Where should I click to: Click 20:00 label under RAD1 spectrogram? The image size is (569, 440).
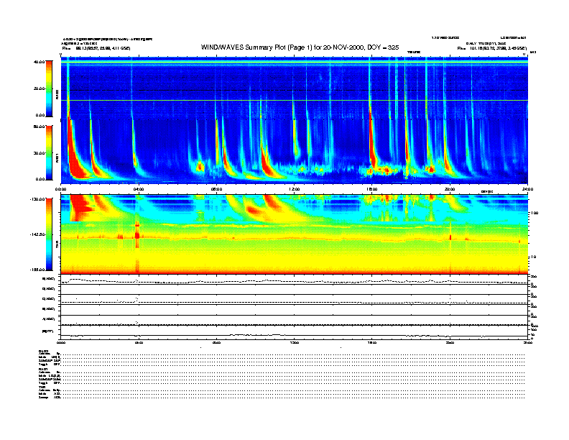point(450,189)
